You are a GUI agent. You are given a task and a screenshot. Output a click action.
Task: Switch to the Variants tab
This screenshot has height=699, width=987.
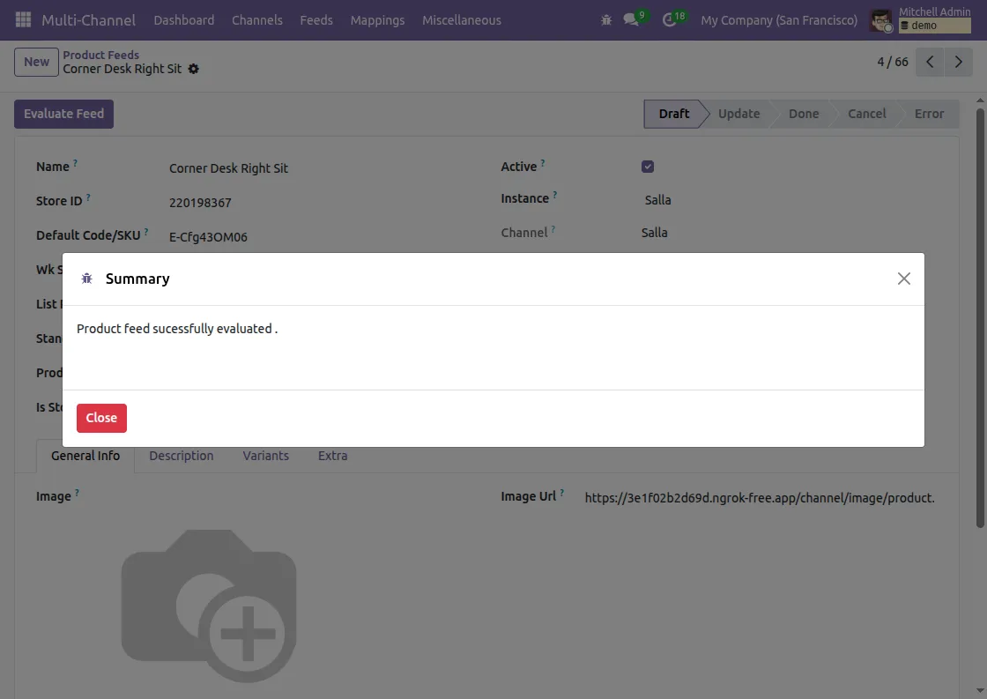pos(265,456)
